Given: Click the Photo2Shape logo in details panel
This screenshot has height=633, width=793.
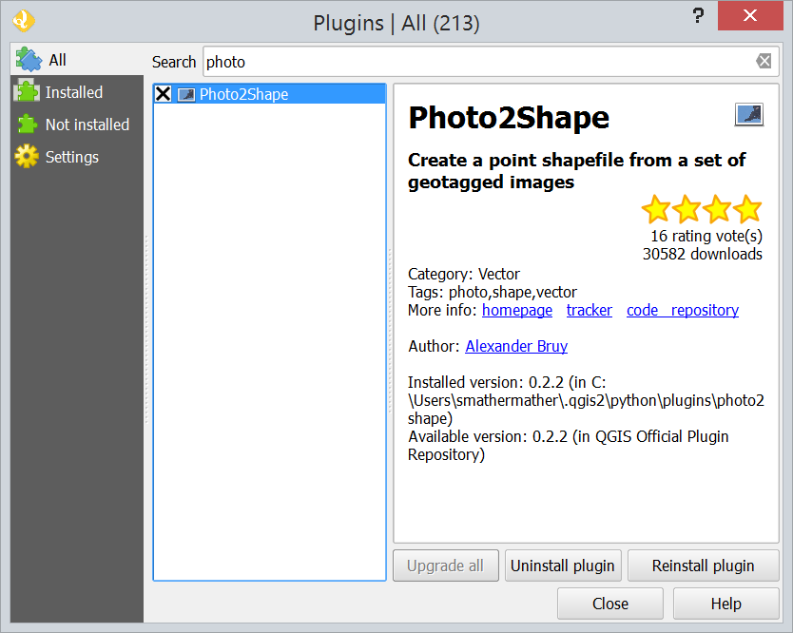Looking at the screenshot, I should pos(748,115).
